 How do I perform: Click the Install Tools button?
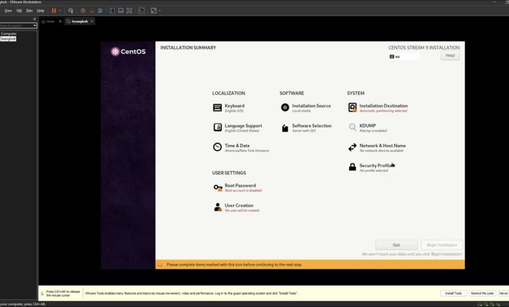453,293
